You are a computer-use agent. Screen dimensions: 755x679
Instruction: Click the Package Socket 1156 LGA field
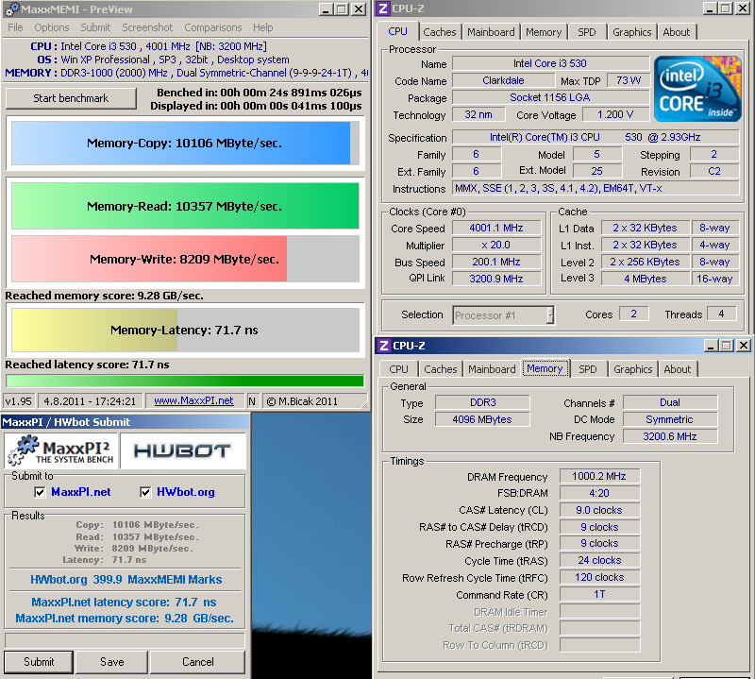[x=550, y=97]
